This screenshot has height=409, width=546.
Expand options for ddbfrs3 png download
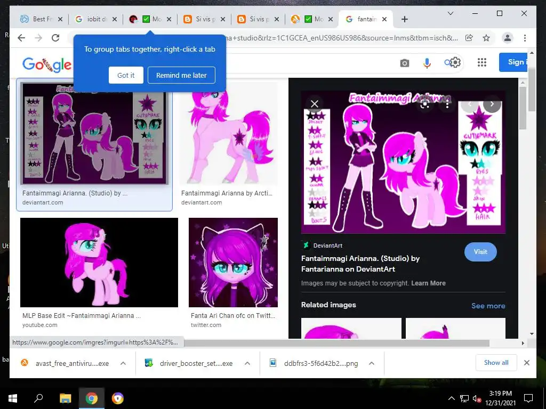[x=372, y=363]
